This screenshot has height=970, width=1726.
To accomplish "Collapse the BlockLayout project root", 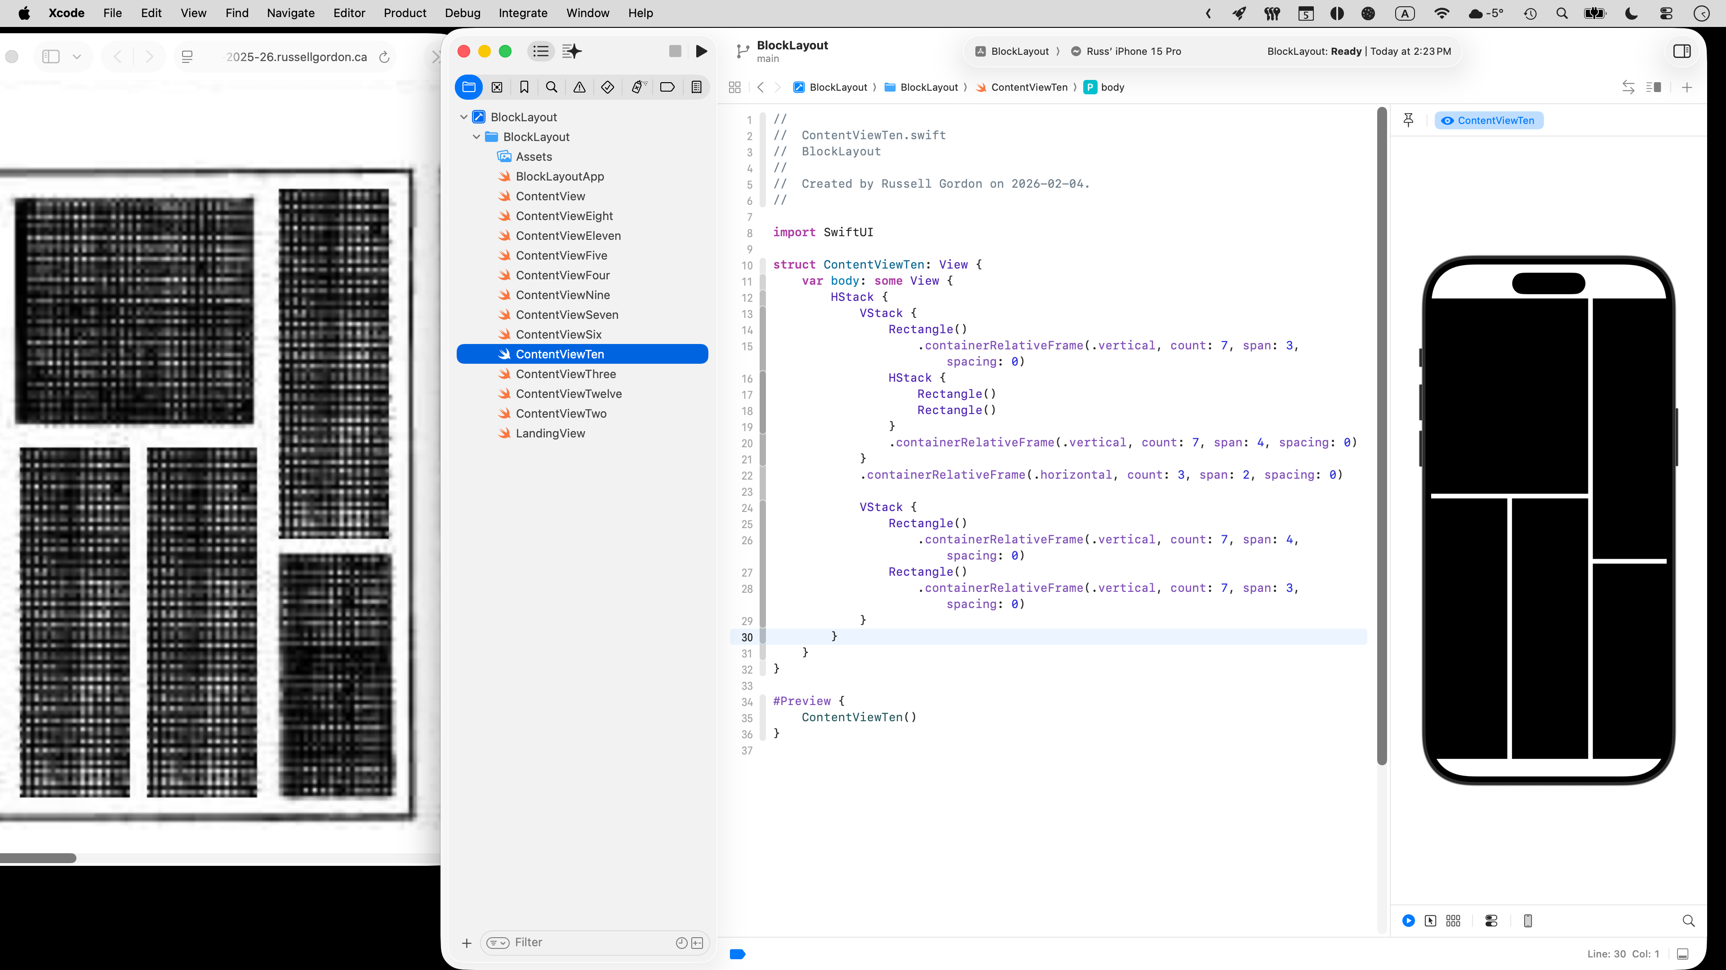I will tap(464, 117).
